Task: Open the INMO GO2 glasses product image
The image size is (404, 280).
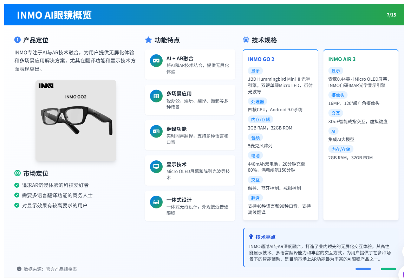Action: click(76, 121)
